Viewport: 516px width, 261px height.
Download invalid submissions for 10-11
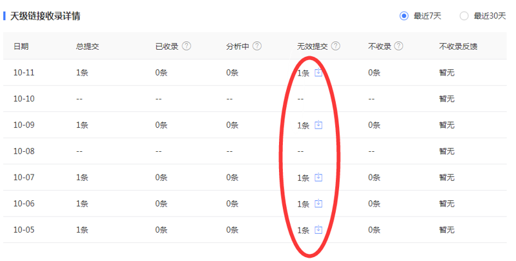coord(318,72)
